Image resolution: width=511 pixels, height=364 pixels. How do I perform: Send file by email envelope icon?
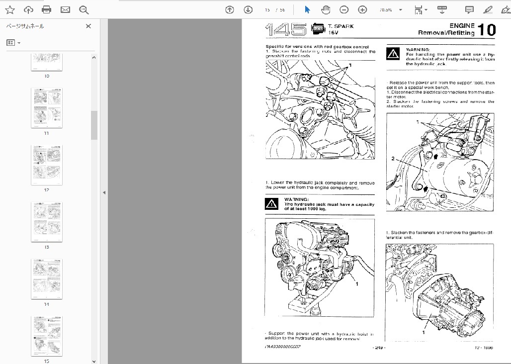tap(65, 10)
